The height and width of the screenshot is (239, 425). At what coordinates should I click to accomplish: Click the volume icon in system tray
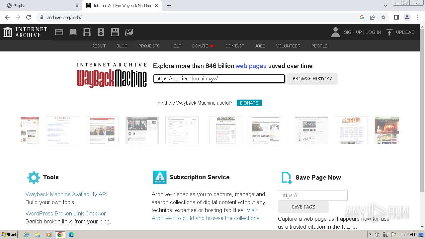click(x=378, y=235)
